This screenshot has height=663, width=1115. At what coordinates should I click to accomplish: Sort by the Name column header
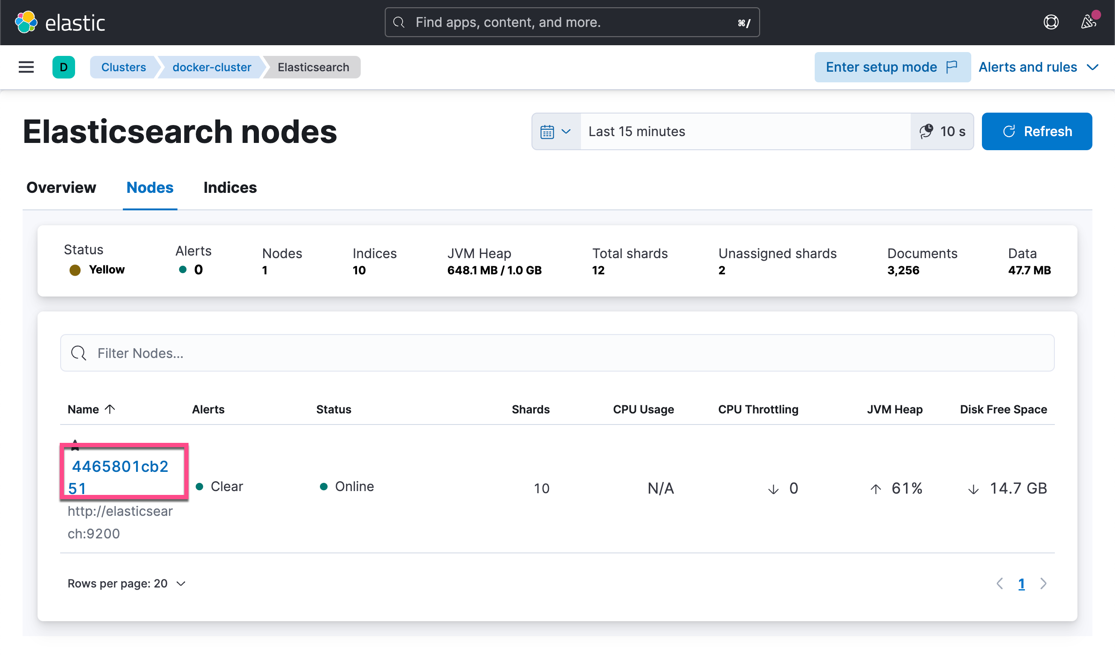point(92,409)
